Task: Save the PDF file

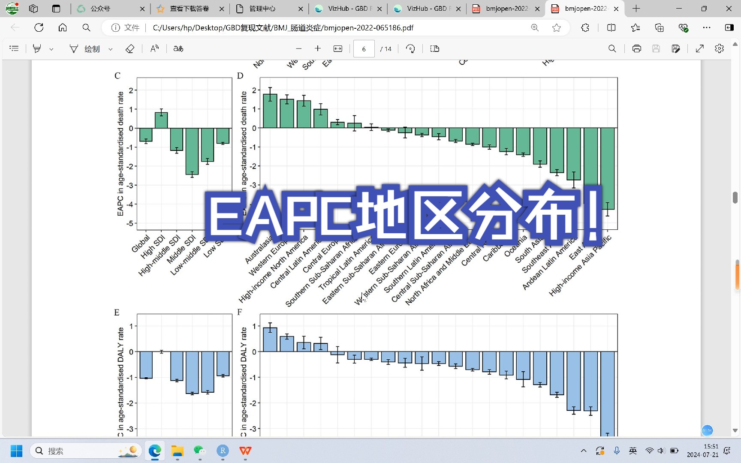Action: (656, 48)
